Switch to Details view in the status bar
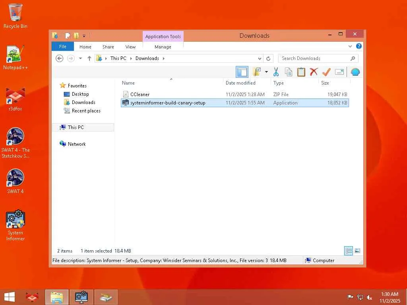This screenshot has height=305, width=407. [x=348, y=251]
